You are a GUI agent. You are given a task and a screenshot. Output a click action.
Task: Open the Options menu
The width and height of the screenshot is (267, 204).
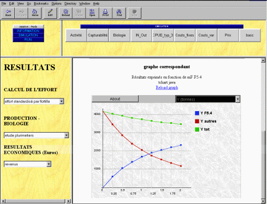click(56, 3)
